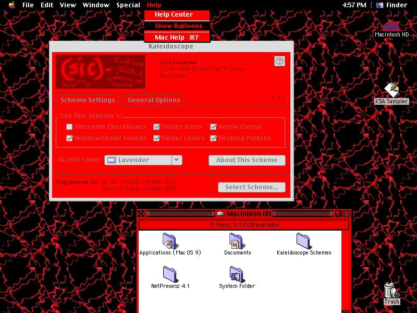
Task: Choose Help Center from the Help menu
Action: tap(177, 15)
